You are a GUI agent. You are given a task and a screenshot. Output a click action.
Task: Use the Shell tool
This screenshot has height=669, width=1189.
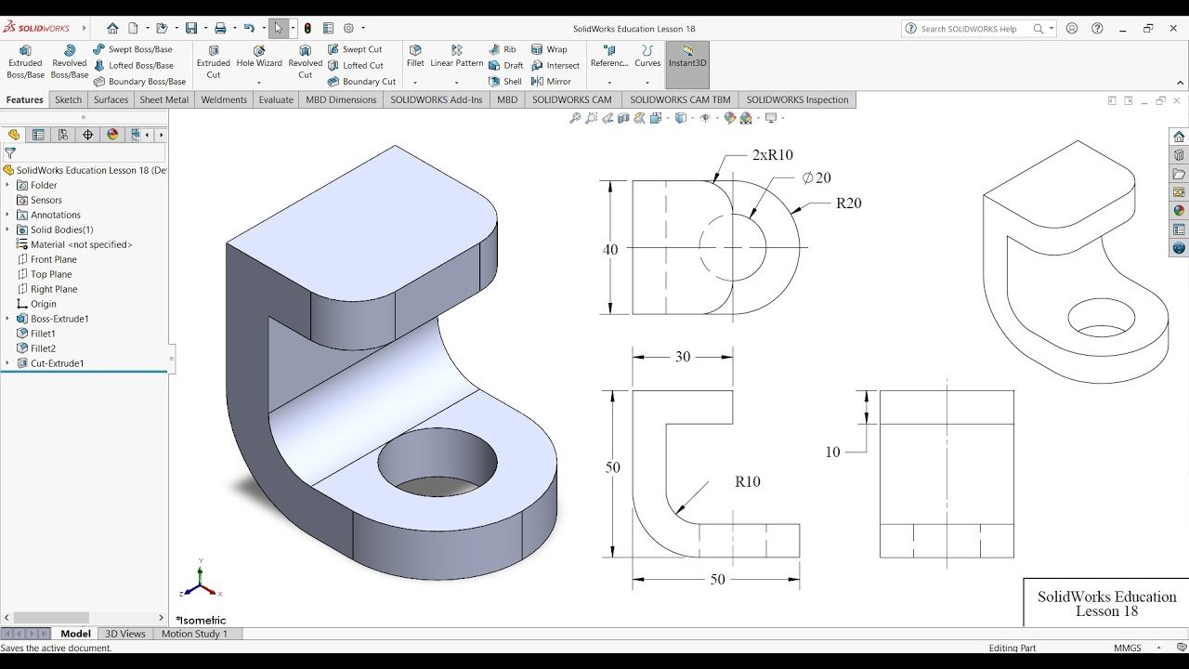pyautogui.click(x=503, y=81)
